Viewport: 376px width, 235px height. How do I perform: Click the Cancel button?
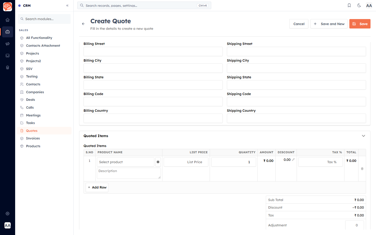tap(299, 24)
